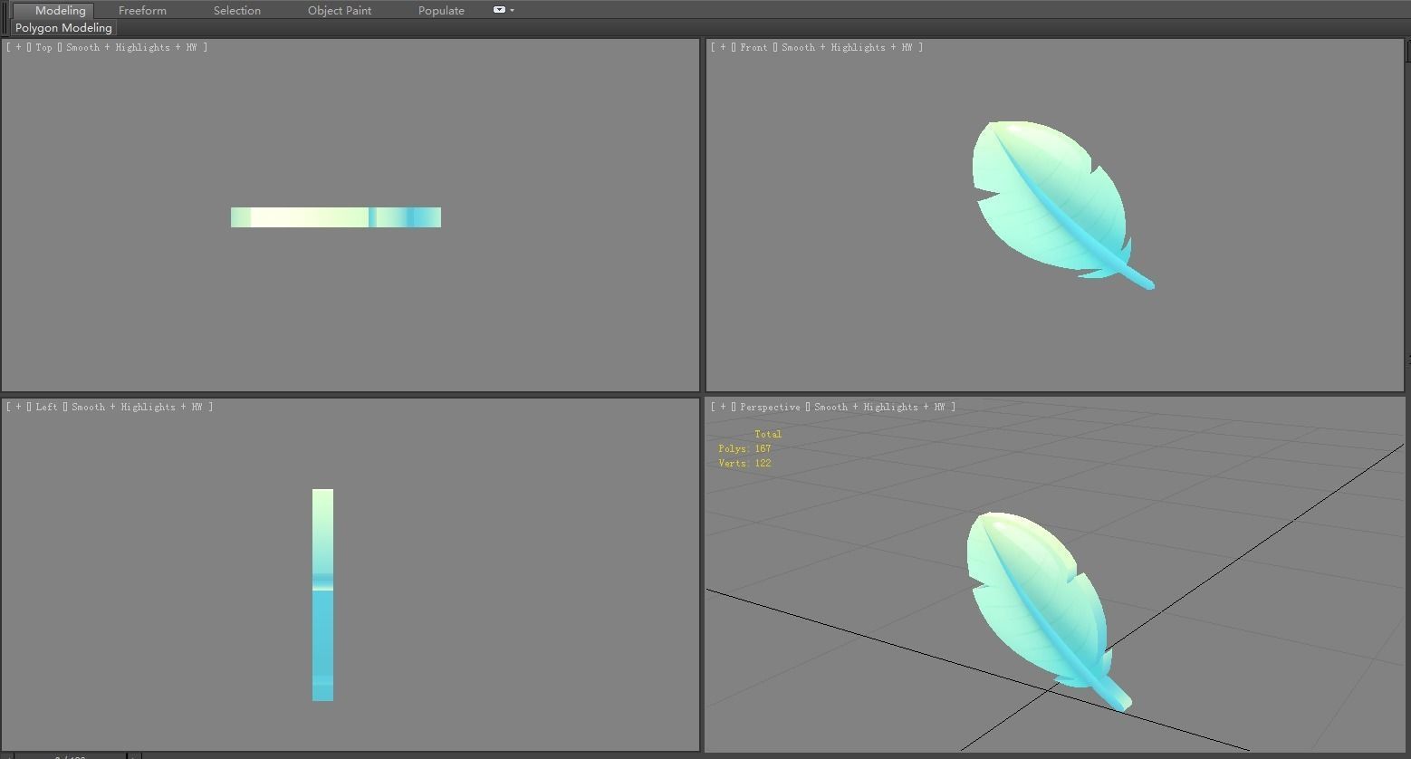Viewport: 1411px width, 759px height.
Task: Switch to the Freeform ribbon tab
Action: pyautogui.click(x=142, y=10)
